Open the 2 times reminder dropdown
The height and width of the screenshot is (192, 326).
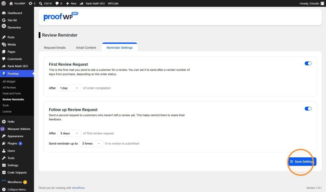click(91, 144)
